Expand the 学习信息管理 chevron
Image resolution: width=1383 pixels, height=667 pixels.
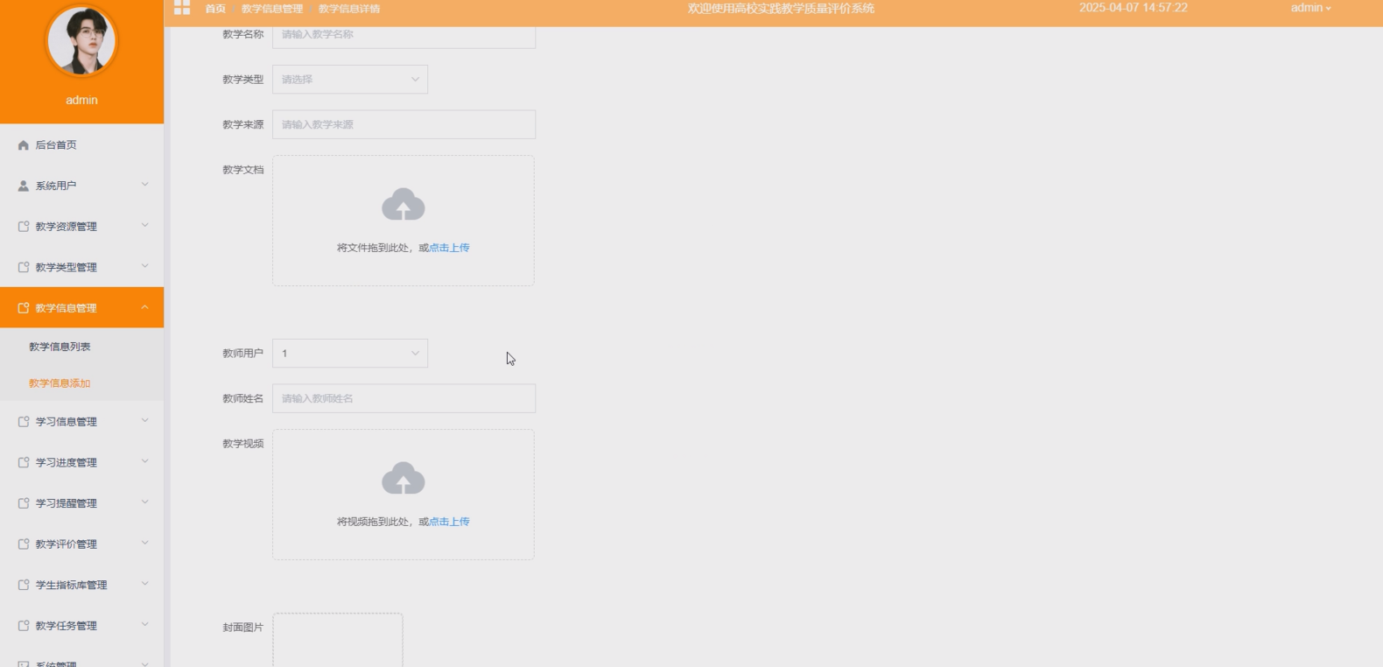tap(145, 421)
